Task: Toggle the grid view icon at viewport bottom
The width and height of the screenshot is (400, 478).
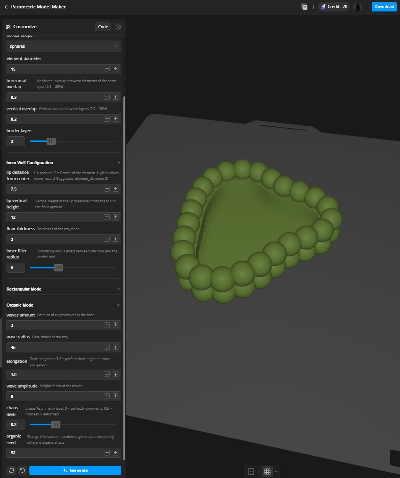Action: 267,472
